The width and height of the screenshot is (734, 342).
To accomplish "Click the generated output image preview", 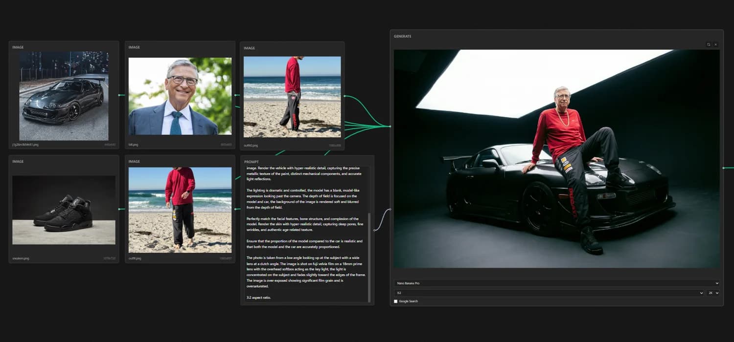I will [556, 159].
